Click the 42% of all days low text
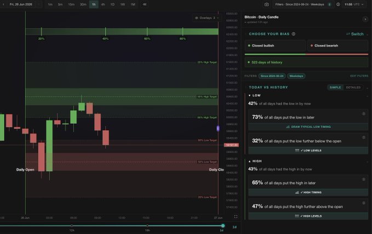Viewport: 372px width, 234px height. click(x=279, y=103)
